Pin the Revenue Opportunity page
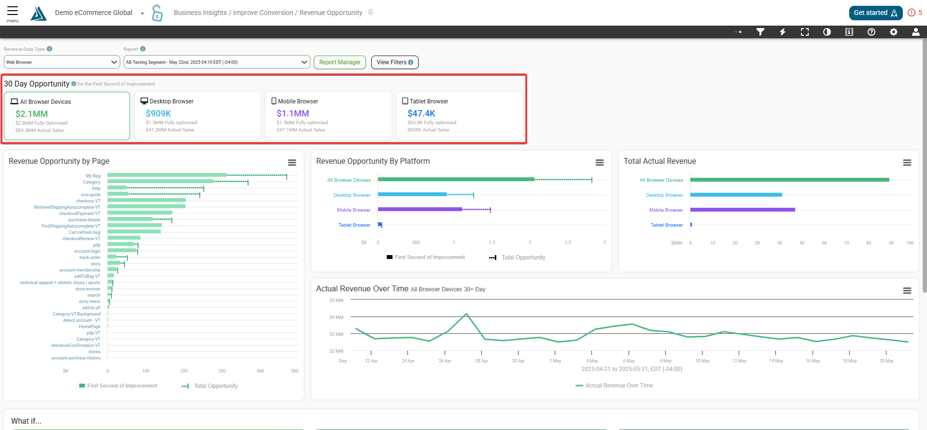This screenshot has width=927, height=430. point(371,13)
